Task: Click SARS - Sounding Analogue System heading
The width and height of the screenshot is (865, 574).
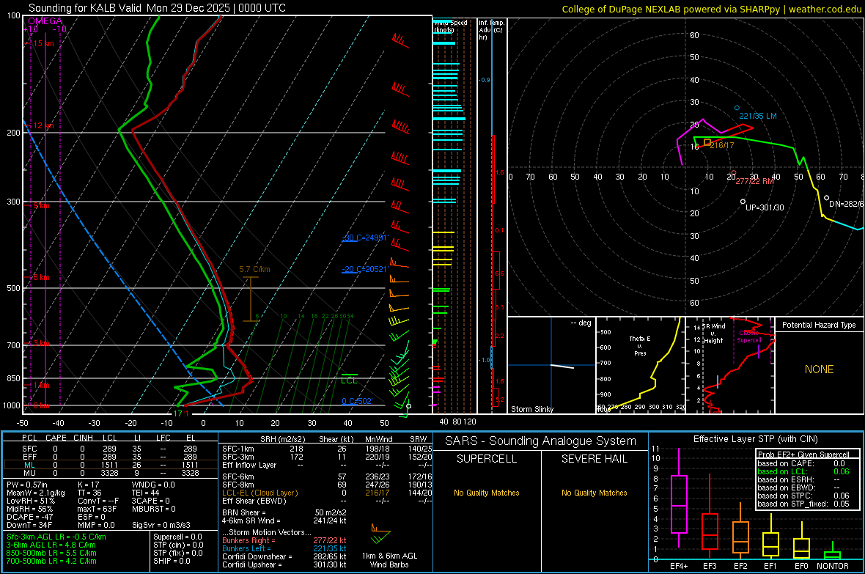Action: tap(540, 441)
